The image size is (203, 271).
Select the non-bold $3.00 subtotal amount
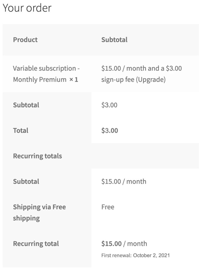coord(109,105)
